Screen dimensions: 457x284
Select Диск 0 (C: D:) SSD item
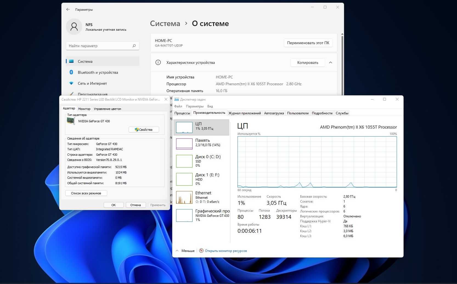201,161
